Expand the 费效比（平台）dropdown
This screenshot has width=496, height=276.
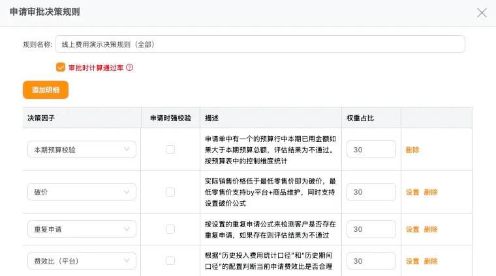click(82, 261)
